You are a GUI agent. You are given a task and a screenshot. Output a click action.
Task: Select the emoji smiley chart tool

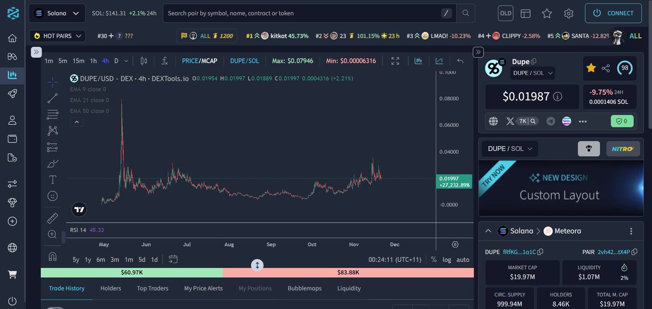(53, 196)
